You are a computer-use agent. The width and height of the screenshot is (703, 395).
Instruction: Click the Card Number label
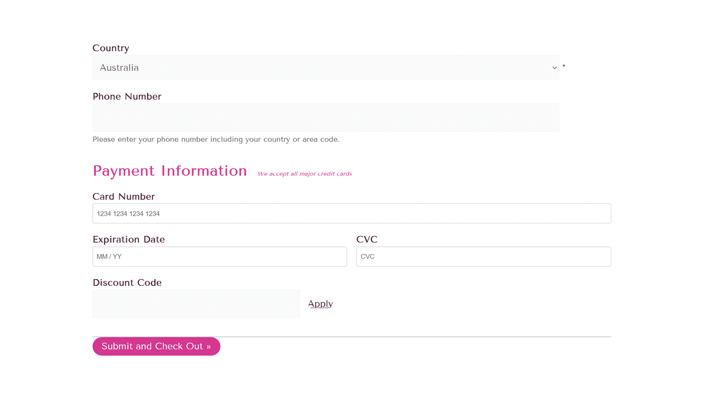[x=124, y=196]
